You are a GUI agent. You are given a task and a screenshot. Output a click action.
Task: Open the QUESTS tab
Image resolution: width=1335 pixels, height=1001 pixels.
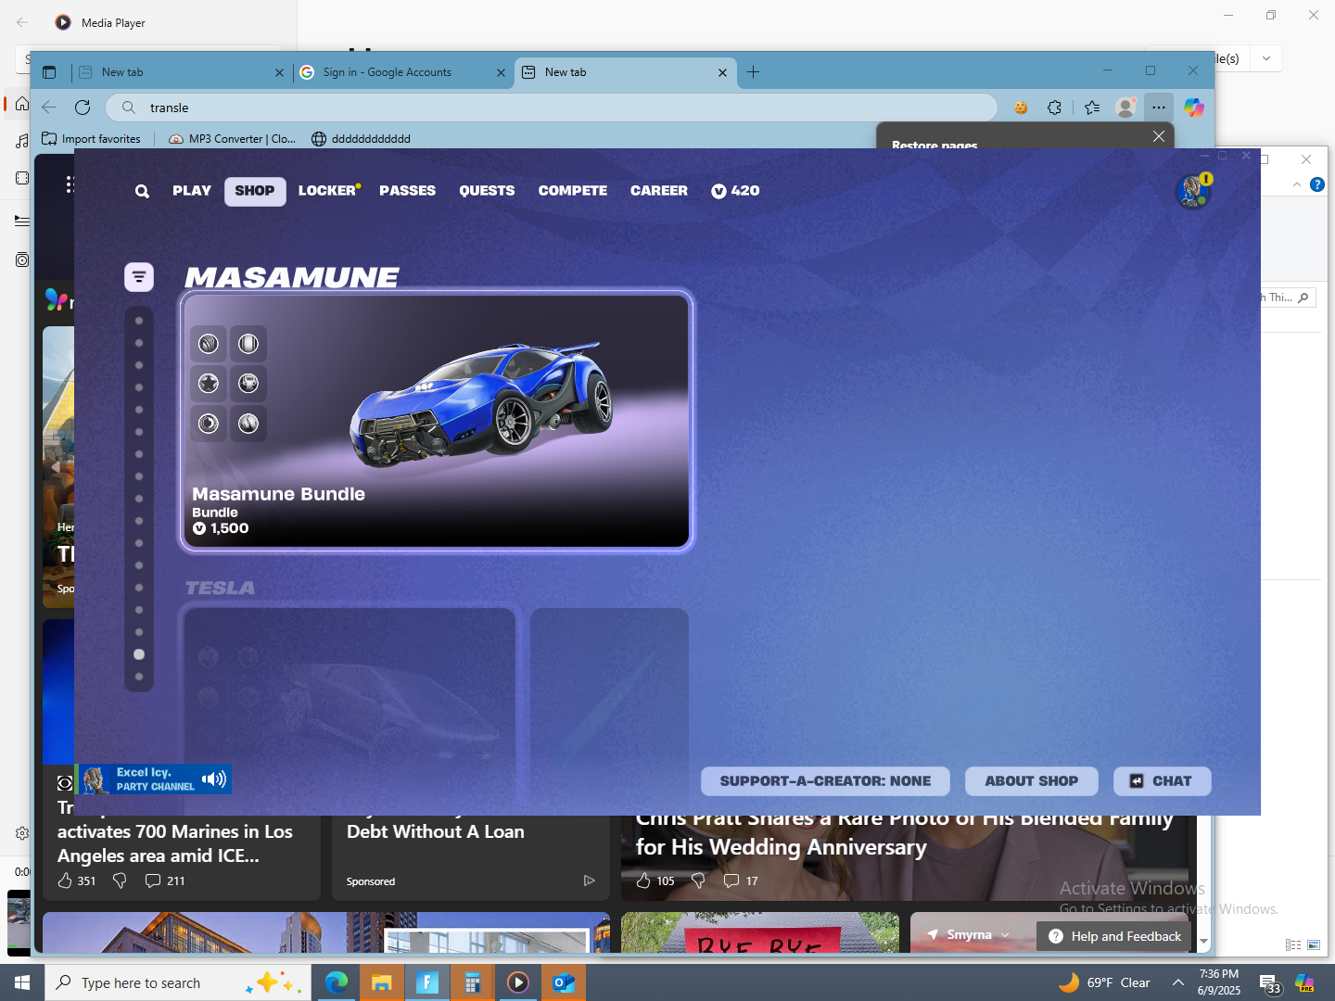487,191
